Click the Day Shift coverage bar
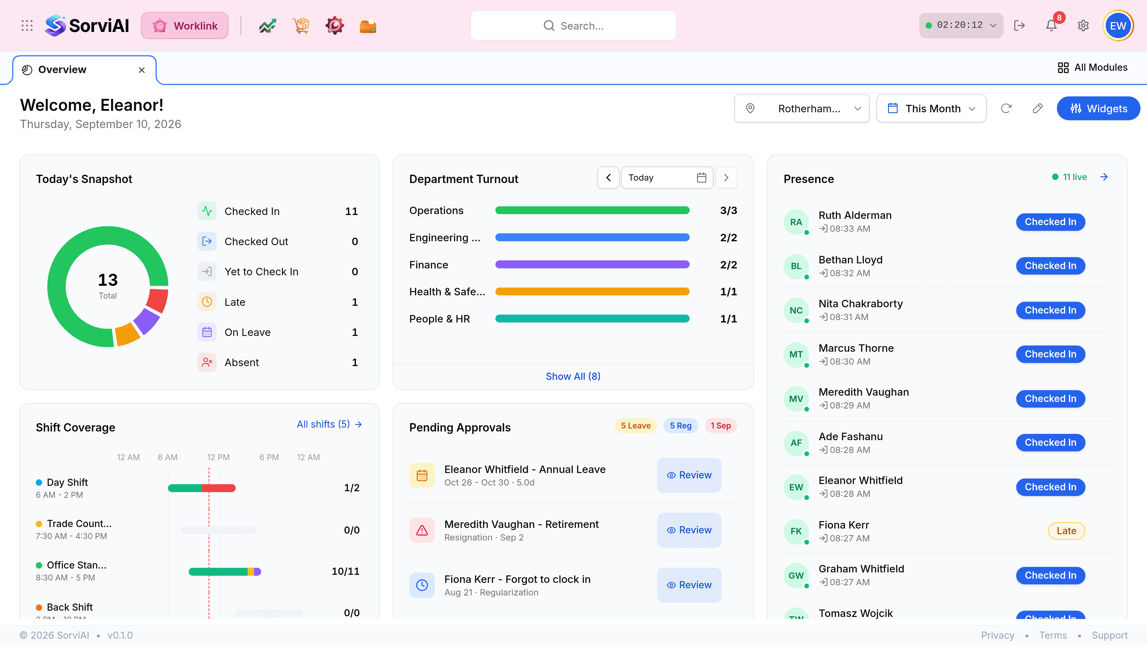 pos(202,488)
